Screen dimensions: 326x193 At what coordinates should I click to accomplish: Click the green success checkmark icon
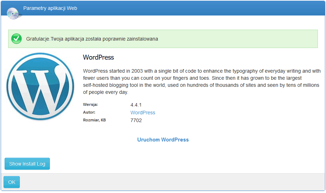pos(16,38)
